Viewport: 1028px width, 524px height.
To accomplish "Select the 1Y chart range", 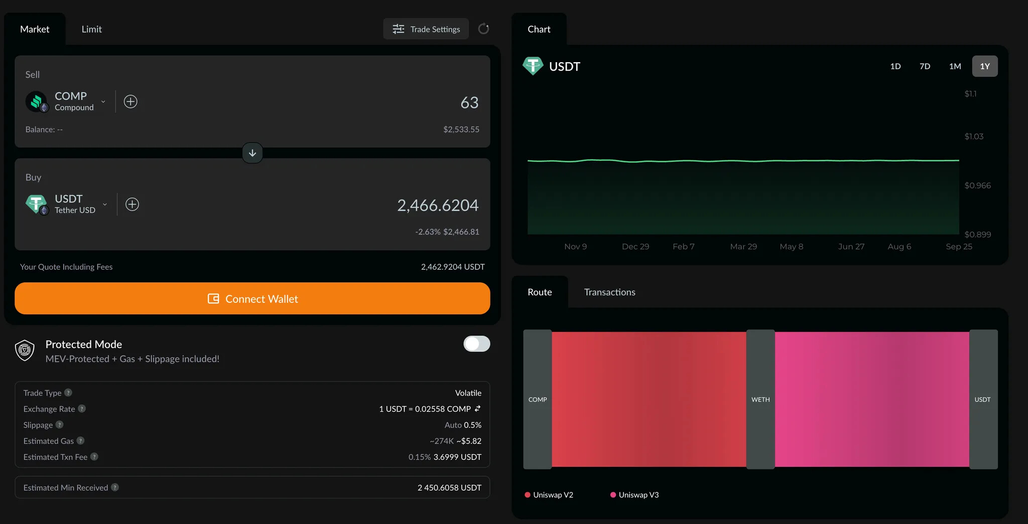I will point(985,66).
